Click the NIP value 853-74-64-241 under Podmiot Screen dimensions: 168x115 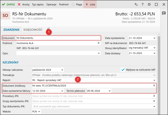pyautogui.click(x=31, y=48)
